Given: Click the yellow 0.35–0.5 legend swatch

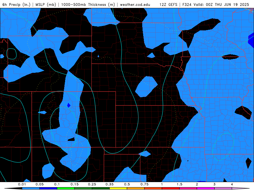Looking at the screenshot, I should (118, 188).
